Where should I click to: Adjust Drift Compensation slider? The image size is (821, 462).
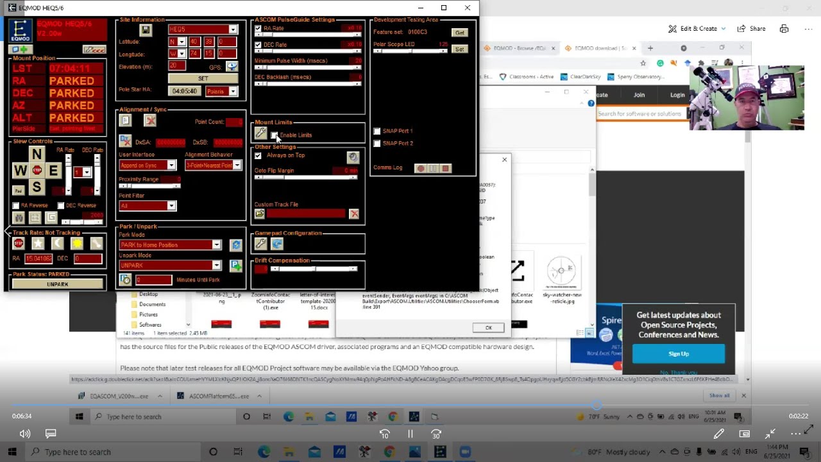click(x=314, y=269)
